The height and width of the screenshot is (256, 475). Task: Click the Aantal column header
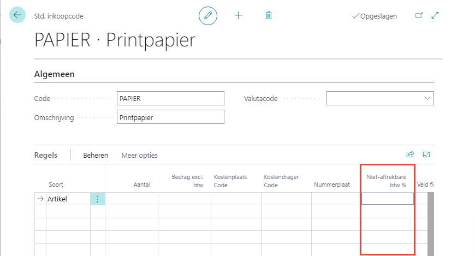tap(141, 185)
